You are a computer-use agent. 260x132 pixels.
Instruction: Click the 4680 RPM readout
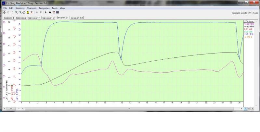click(x=249, y=27)
